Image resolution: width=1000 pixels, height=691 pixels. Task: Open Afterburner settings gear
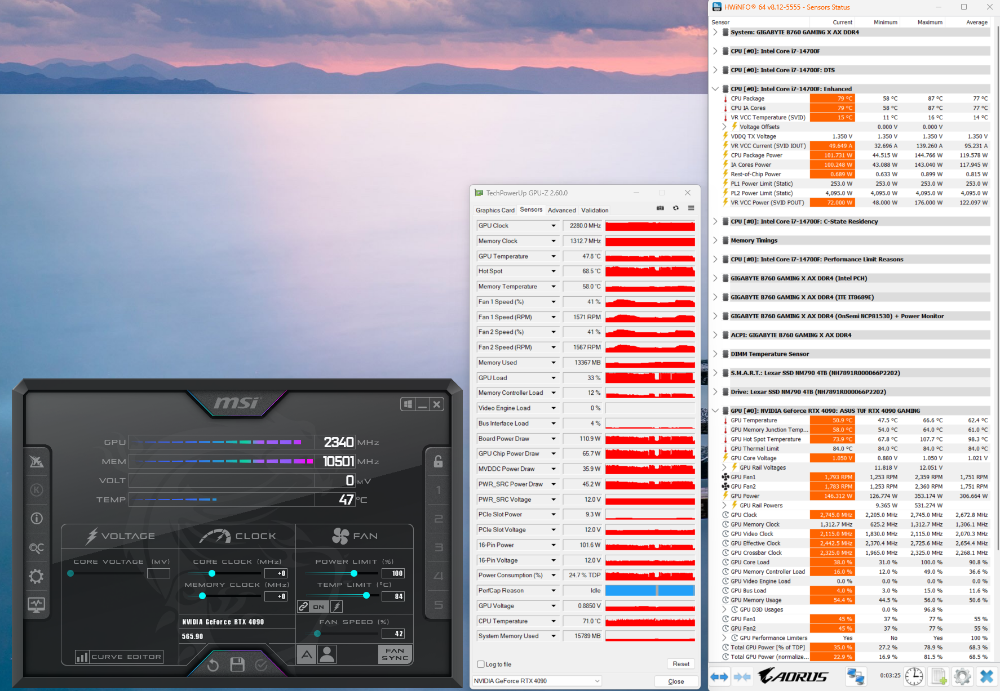coord(36,576)
